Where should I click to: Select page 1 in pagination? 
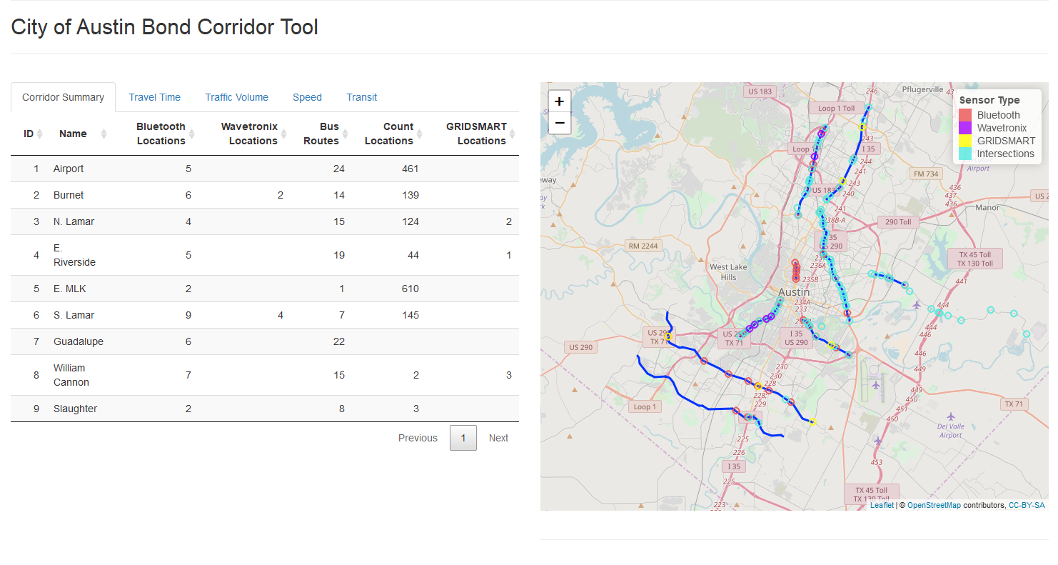pos(463,438)
